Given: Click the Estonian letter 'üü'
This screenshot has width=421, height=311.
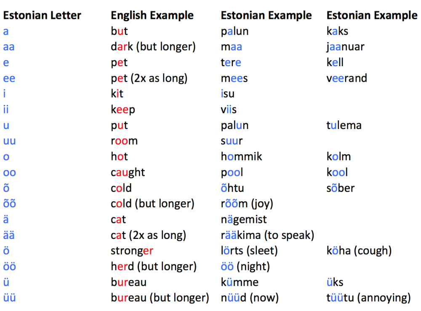Looking at the screenshot, I should 9,298.
